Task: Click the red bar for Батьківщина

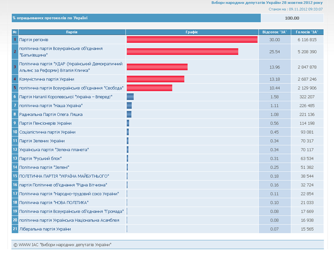Action: coord(182,51)
